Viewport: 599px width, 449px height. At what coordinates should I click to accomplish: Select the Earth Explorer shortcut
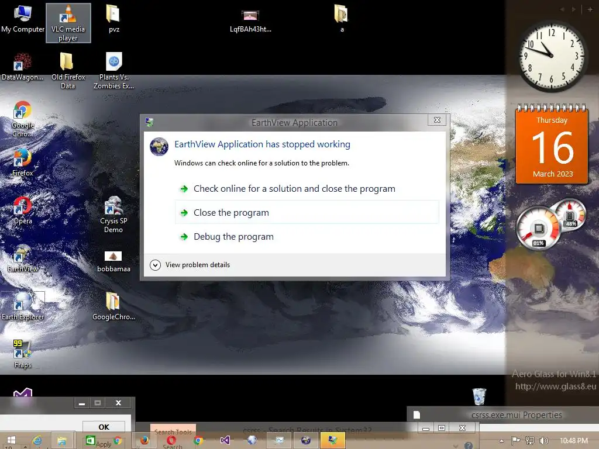tap(23, 306)
